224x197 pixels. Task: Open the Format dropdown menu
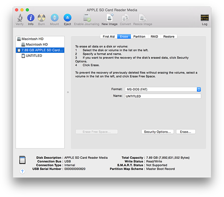[162, 89]
